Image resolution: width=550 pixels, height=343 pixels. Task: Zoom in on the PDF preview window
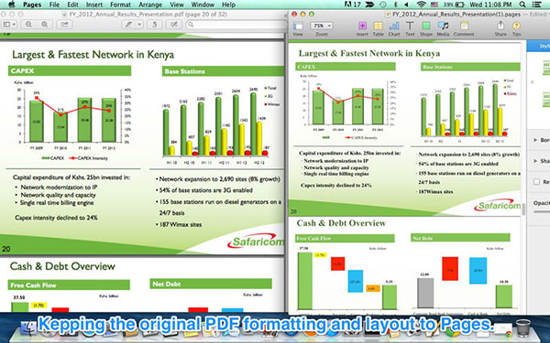[x=45, y=25]
